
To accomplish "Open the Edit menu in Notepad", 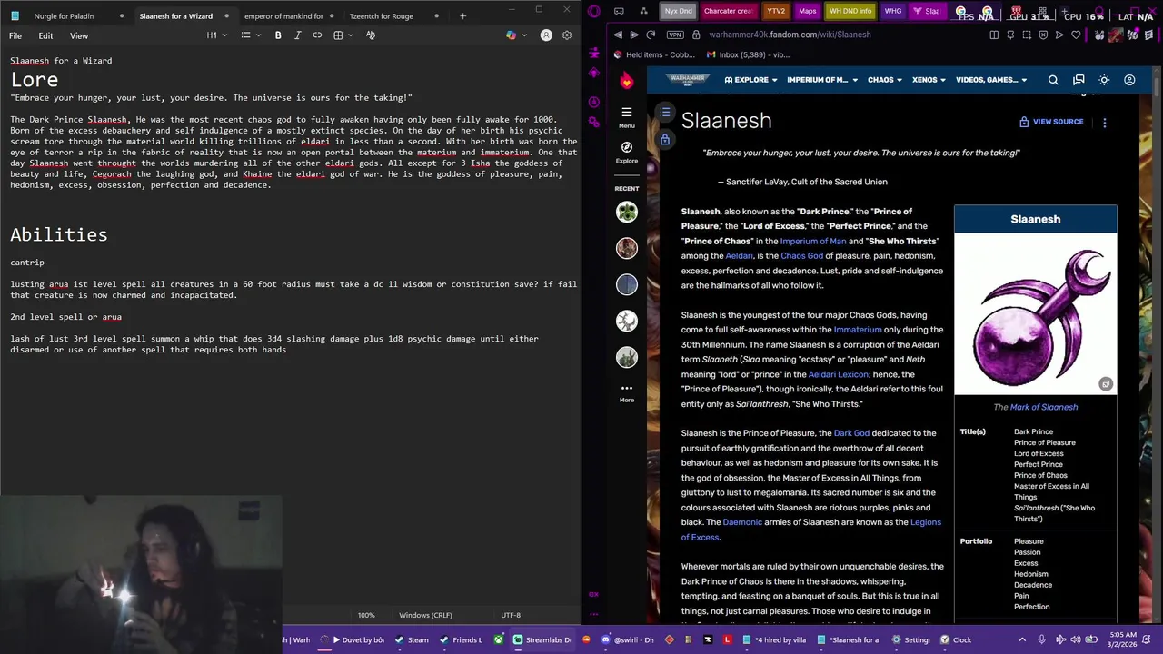I will [45, 35].
